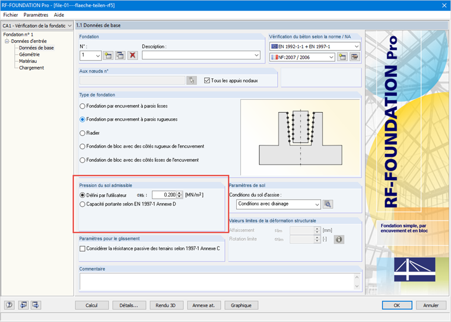The height and width of the screenshot is (322, 451).
Task: Click the Aux nœuds n° field
Action: coord(132,80)
